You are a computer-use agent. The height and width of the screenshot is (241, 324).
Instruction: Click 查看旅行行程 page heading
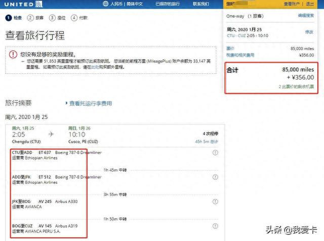pos(35,35)
